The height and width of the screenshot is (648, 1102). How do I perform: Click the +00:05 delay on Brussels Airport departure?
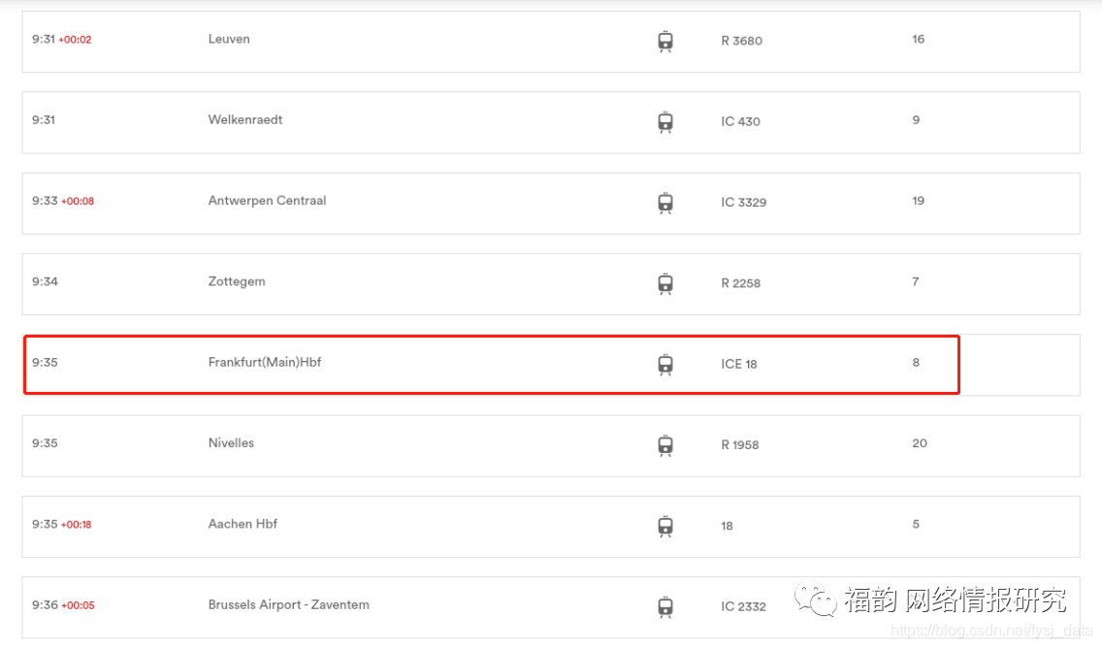click(x=78, y=606)
